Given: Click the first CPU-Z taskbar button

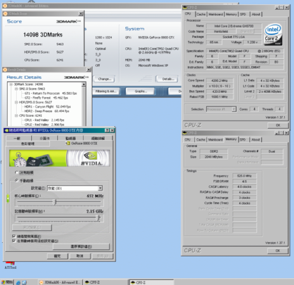Looking at the screenshot, I should pyautogui.click(x=106, y=282).
